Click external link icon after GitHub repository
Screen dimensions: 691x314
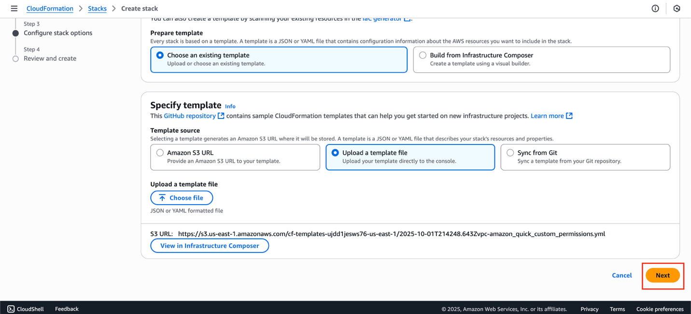coord(221,116)
